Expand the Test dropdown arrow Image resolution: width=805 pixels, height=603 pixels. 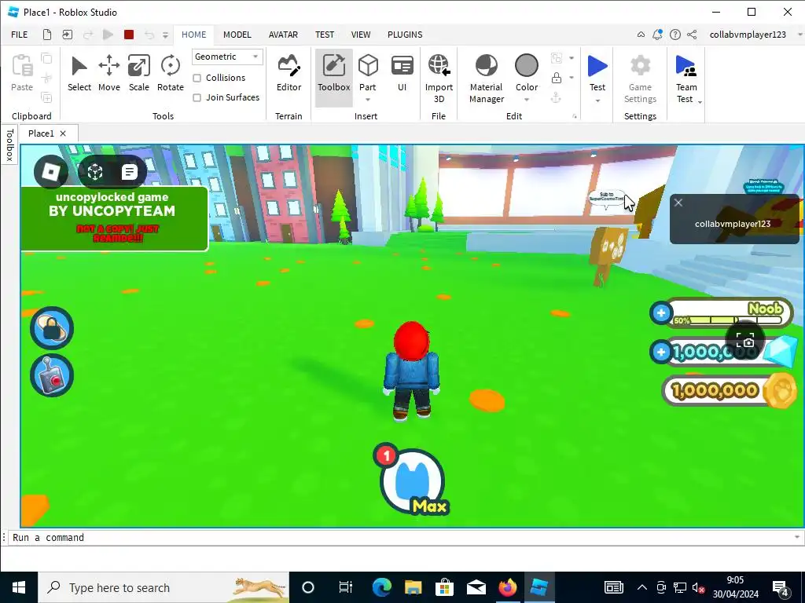[597, 100]
